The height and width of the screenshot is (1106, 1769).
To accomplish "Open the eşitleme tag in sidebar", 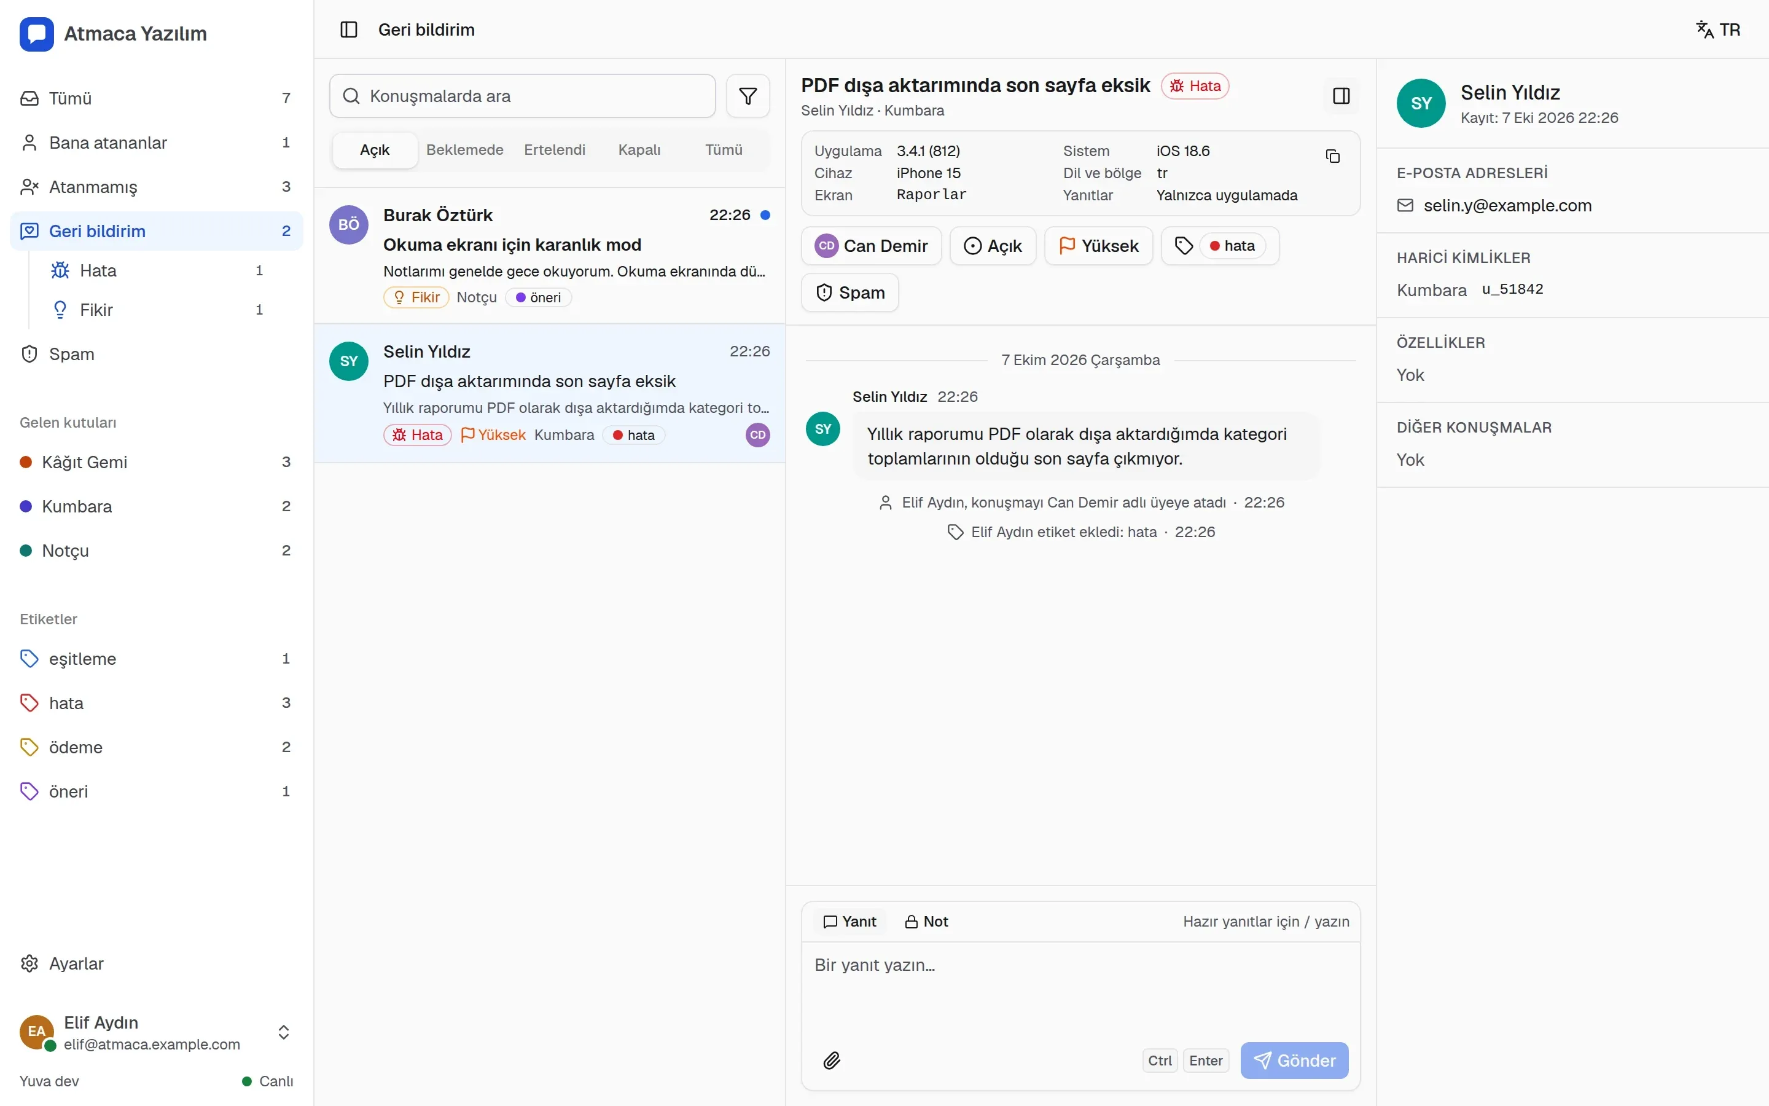I will click(x=157, y=658).
